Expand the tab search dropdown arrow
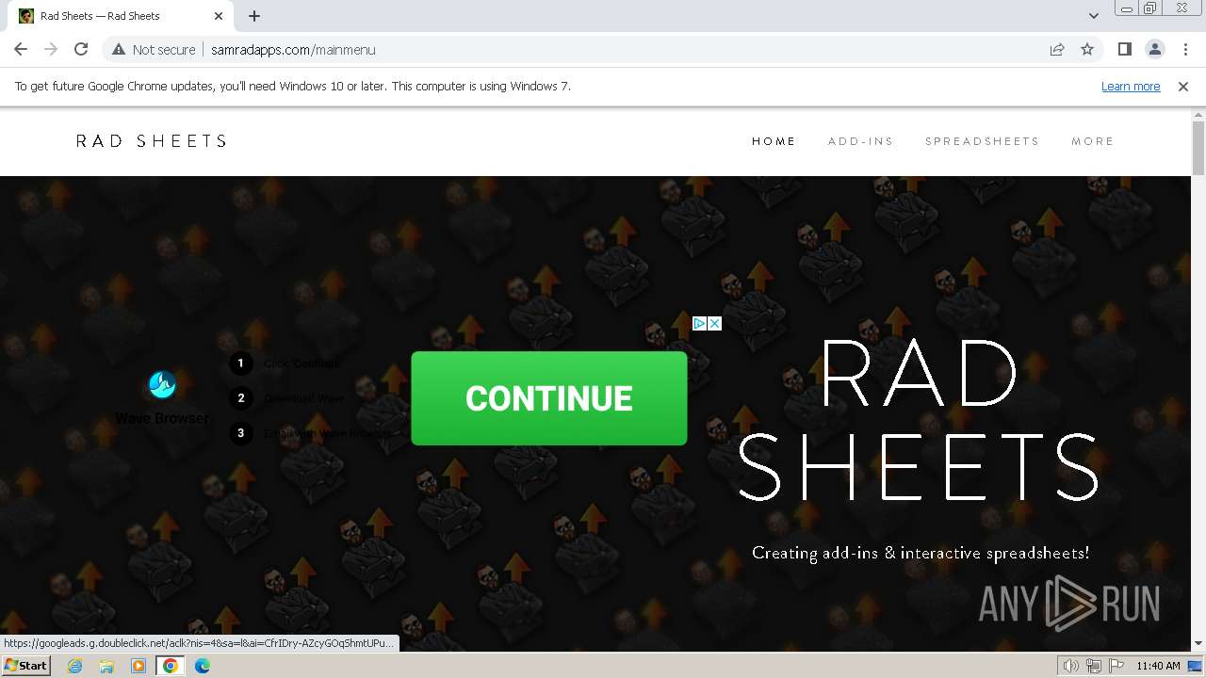Image resolution: width=1206 pixels, height=678 pixels. point(1094,16)
